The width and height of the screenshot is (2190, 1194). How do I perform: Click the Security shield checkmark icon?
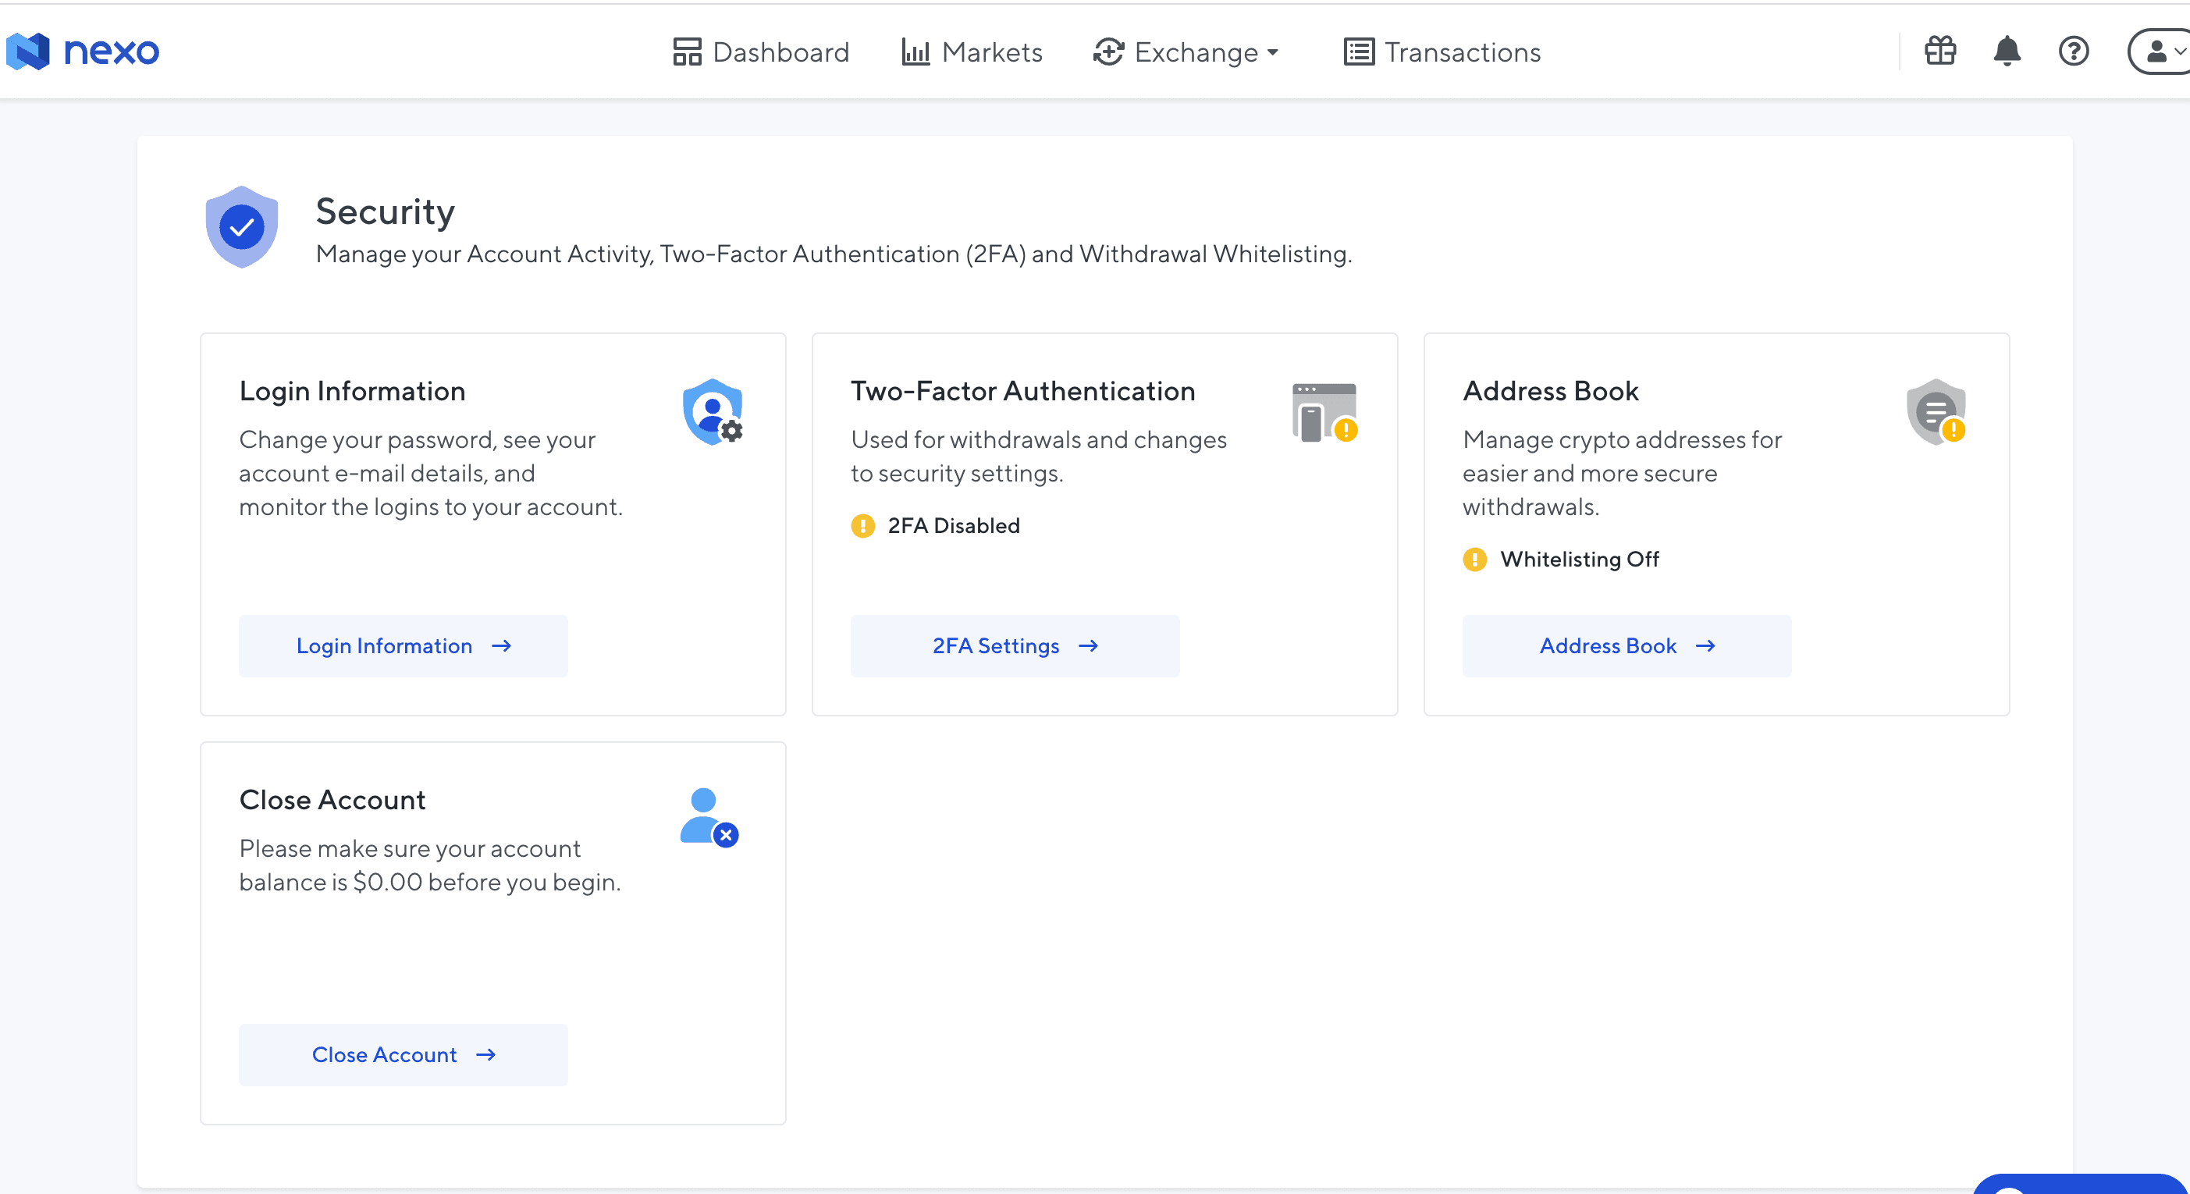[x=242, y=227]
